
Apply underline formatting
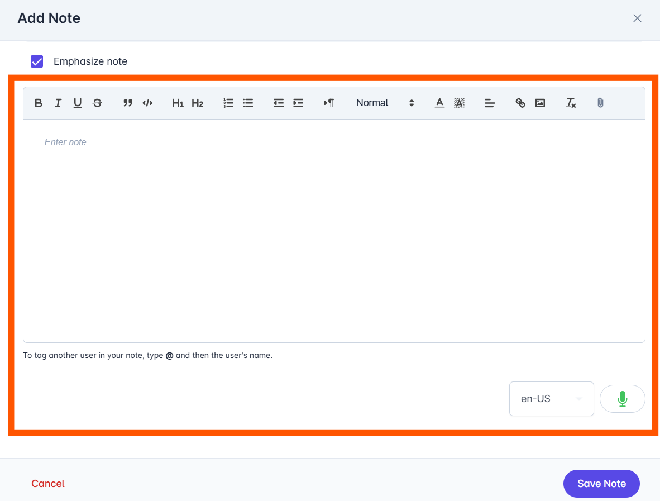point(78,103)
